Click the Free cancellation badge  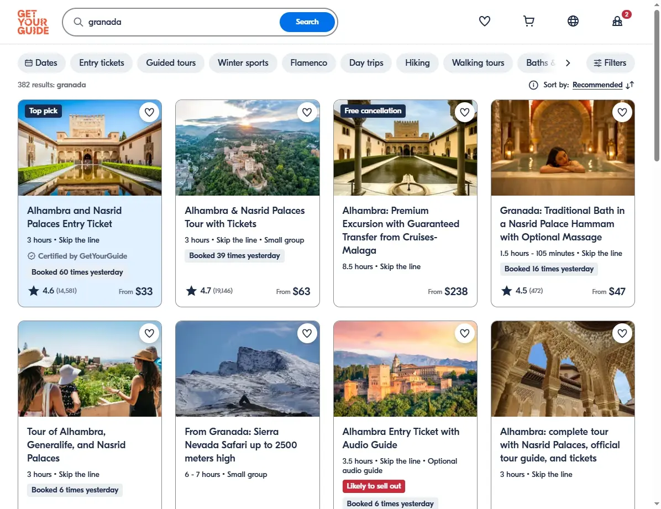click(373, 111)
